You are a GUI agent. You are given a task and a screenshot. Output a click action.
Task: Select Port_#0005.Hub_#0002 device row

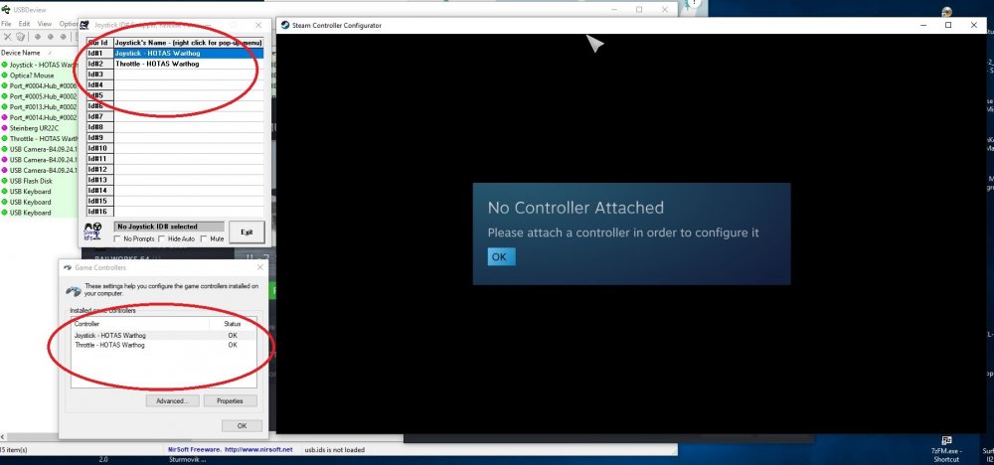(40, 96)
